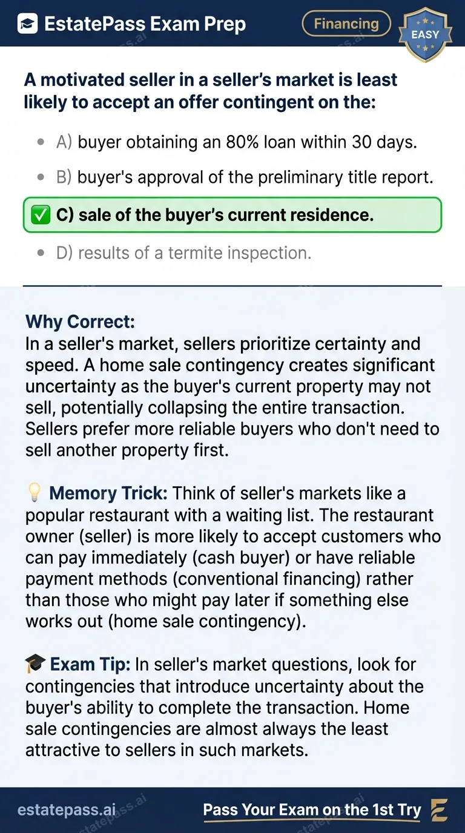This screenshot has width=465, height=833.
Task: Select the EASY difficulty shield badge
Action: coord(425,35)
